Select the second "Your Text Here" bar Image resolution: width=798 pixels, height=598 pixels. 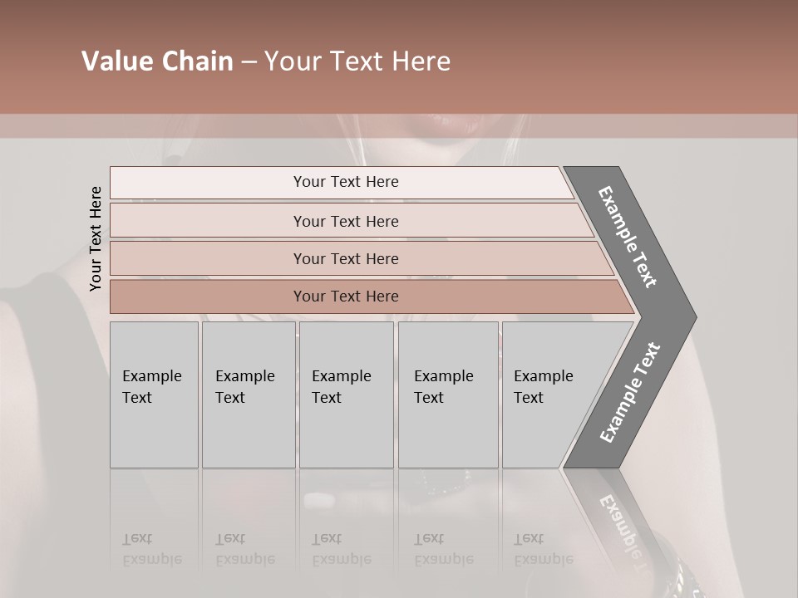coord(346,221)
